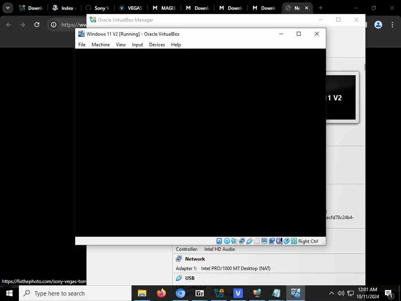Click the grayed shared folders status icon

click(x=257, y=241)
